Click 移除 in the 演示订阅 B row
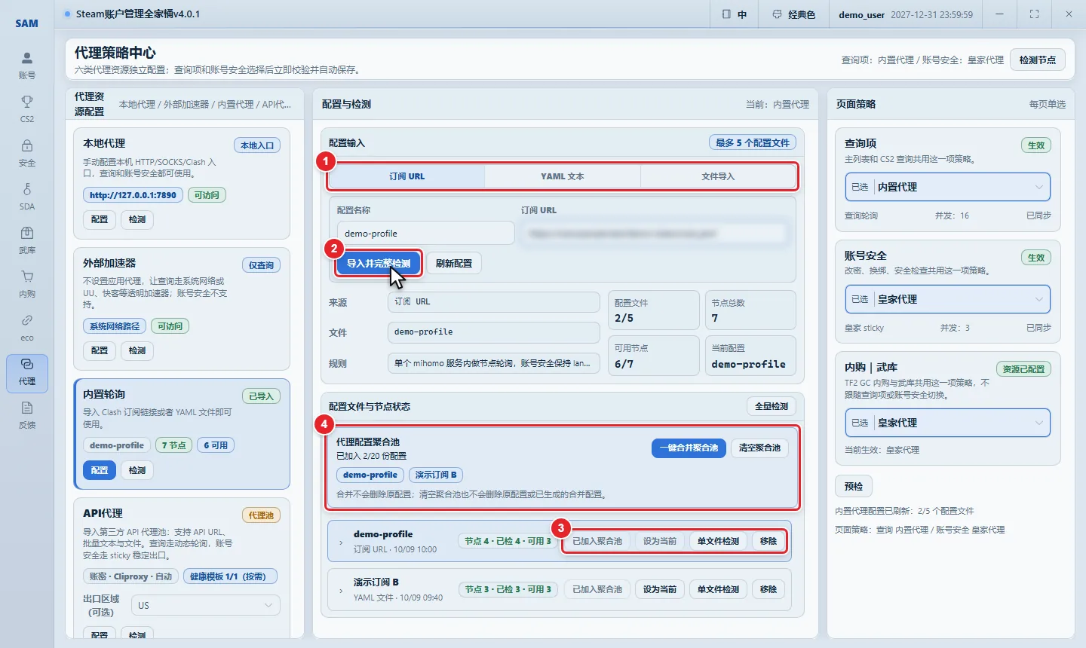The image size is (1086, 648). [x=768, y=589]
